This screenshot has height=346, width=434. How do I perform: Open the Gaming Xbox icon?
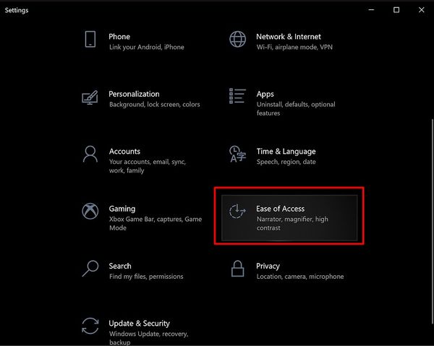(x=90, y=212)
